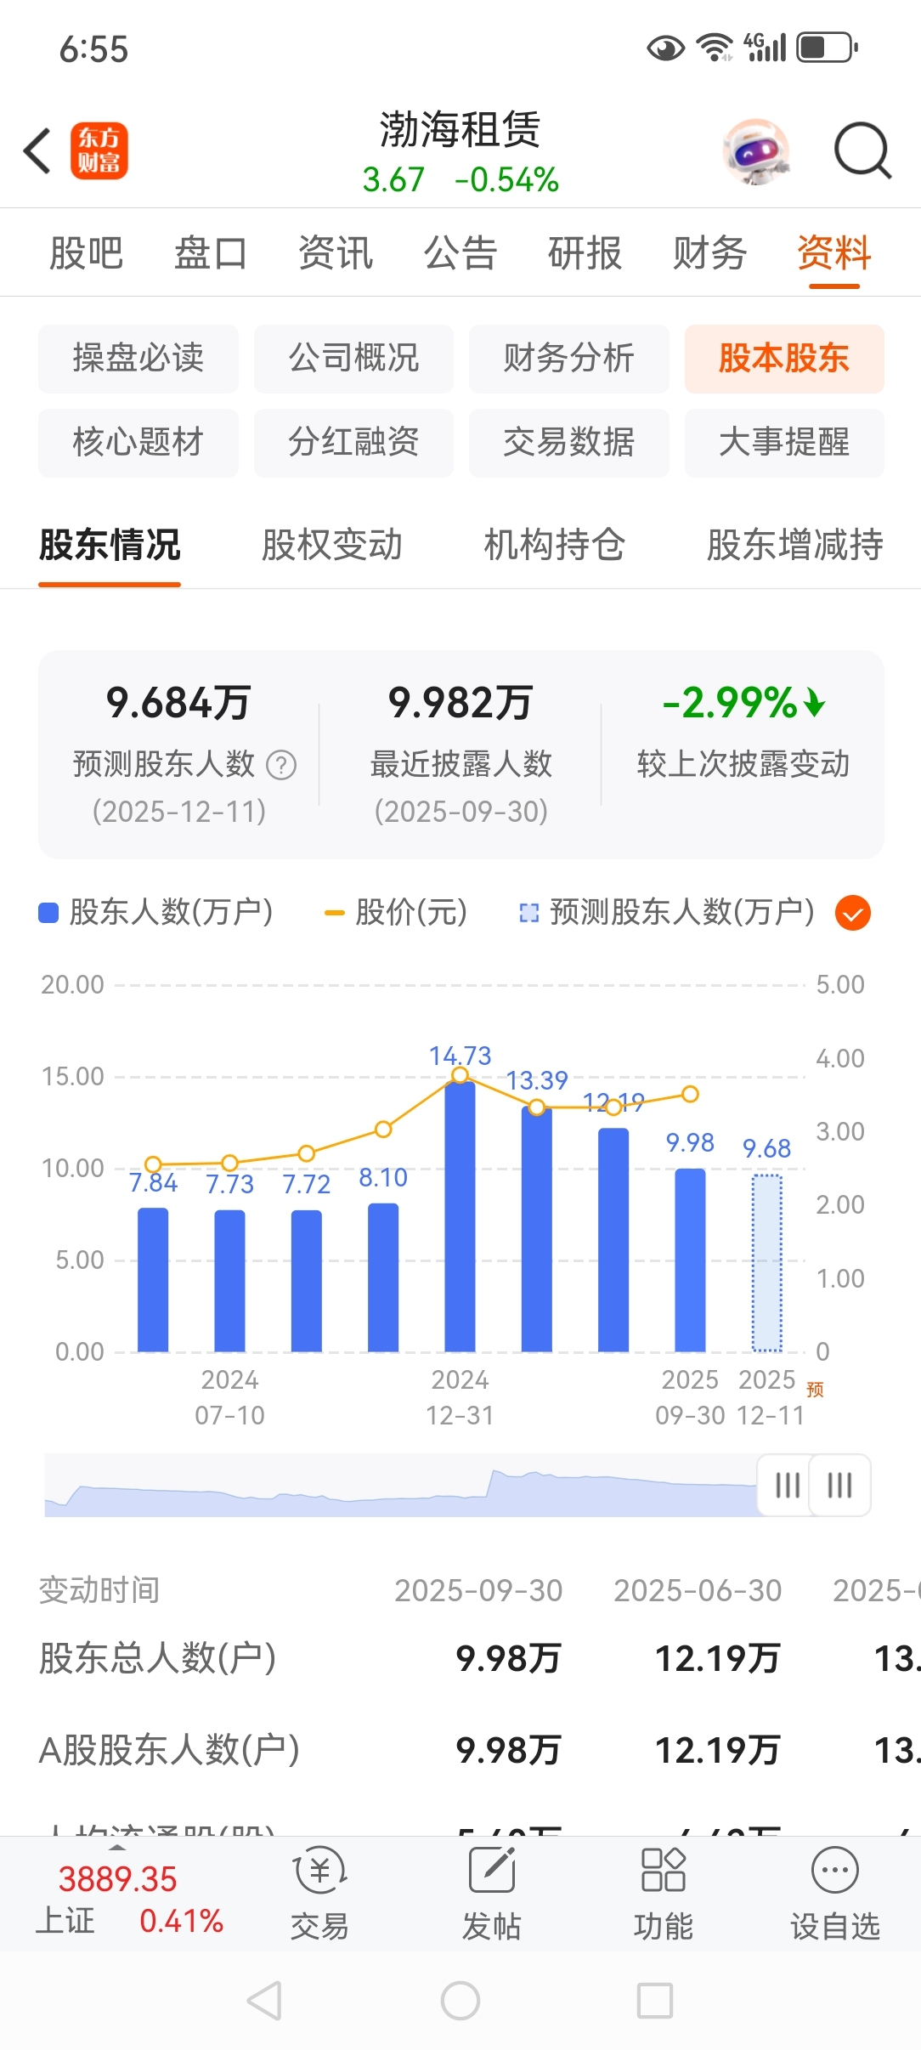Select the 14.73 bar in chart
The image size is (921, 2050).
[x=460, y=1216]
